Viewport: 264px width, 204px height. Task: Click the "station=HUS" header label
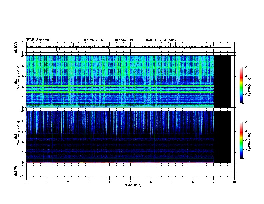coord(124,40)
